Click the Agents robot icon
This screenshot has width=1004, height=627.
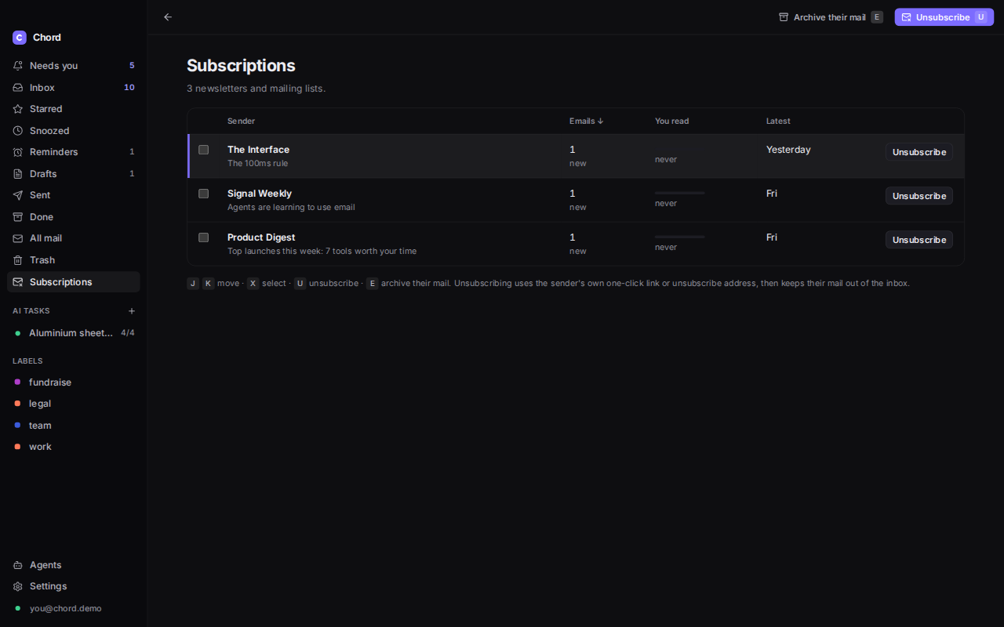coord(18,565)
